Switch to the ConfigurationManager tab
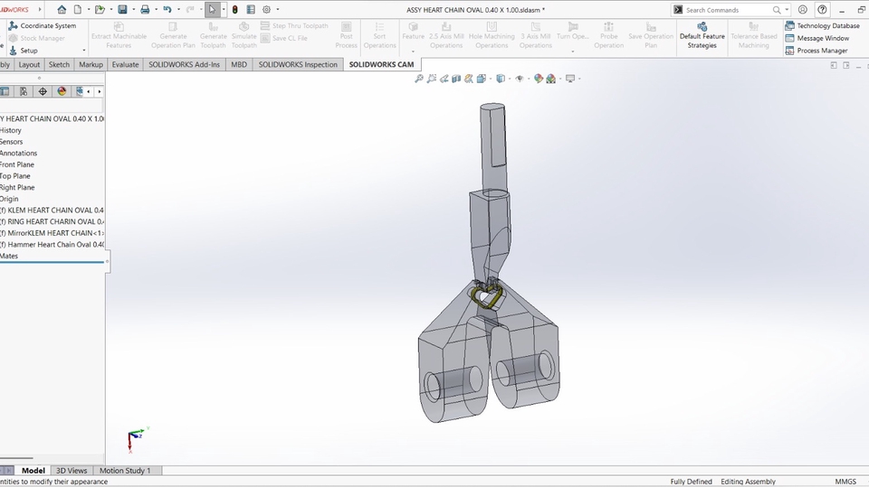The width and height of the screenshot is (869, 487). tap(24, 91)
